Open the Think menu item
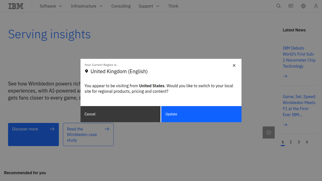 pos(173,6)
